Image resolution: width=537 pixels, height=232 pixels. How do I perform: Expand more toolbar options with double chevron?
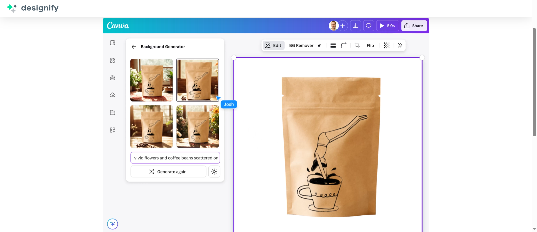(400, 45)
